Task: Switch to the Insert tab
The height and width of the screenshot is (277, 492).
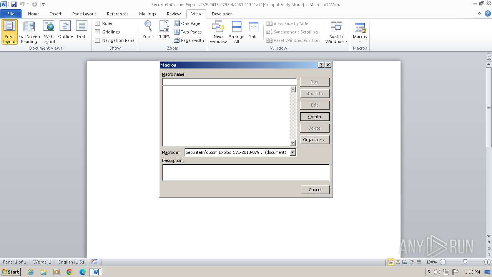Action: [56, 14]
